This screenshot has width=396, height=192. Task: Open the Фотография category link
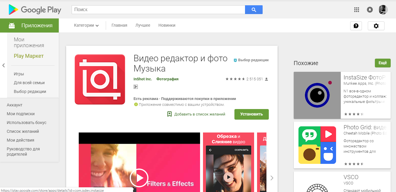point(167,79)
